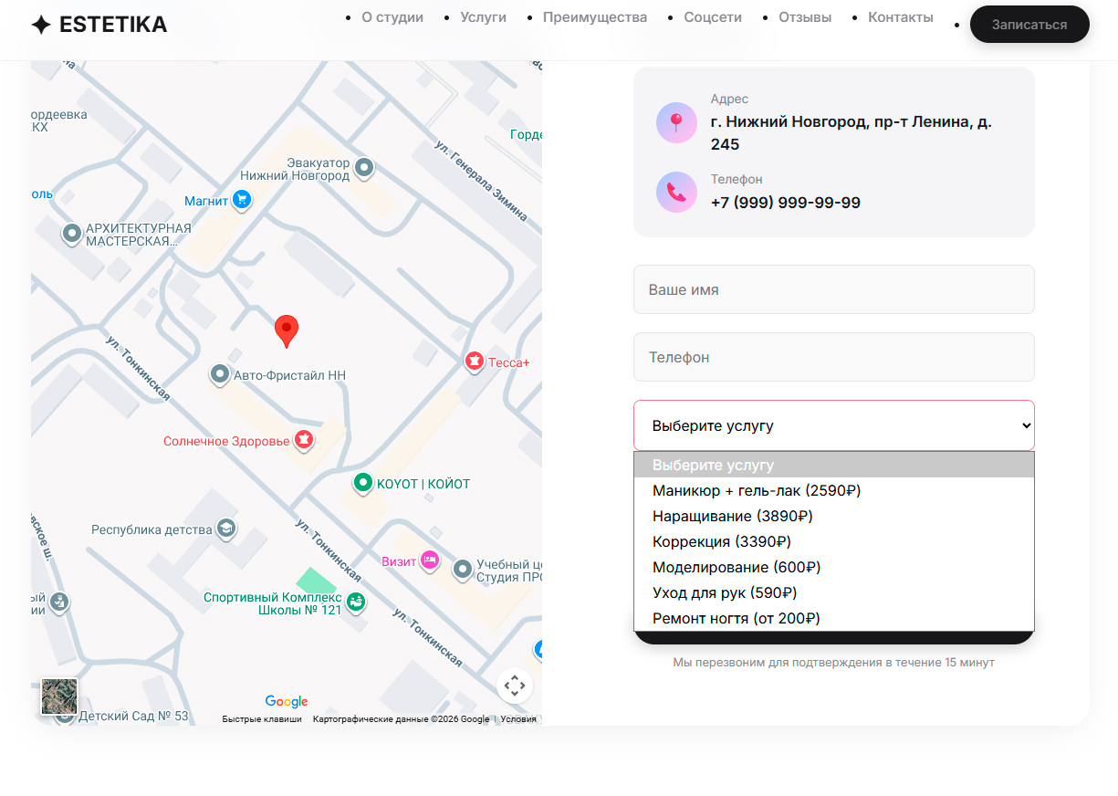Image resolution: width=1118 pixels, height=796 pixels.
Task: Open Услуги nav item
Action: click(x=483, y=17)
